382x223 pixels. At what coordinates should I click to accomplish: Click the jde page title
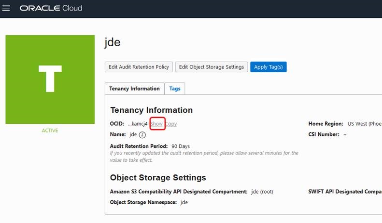pos(113,42)
